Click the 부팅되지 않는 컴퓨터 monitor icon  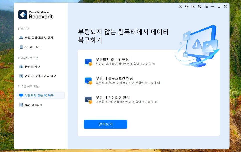pos(88,62)
